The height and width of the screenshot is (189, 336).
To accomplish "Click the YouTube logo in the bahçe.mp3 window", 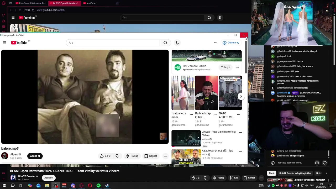I will pyautogui.click(x=19, y=43).
